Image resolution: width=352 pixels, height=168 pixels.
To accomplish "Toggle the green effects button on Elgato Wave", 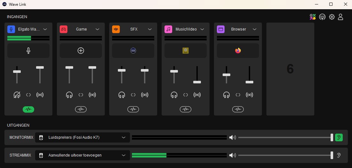I will point(28,109).
